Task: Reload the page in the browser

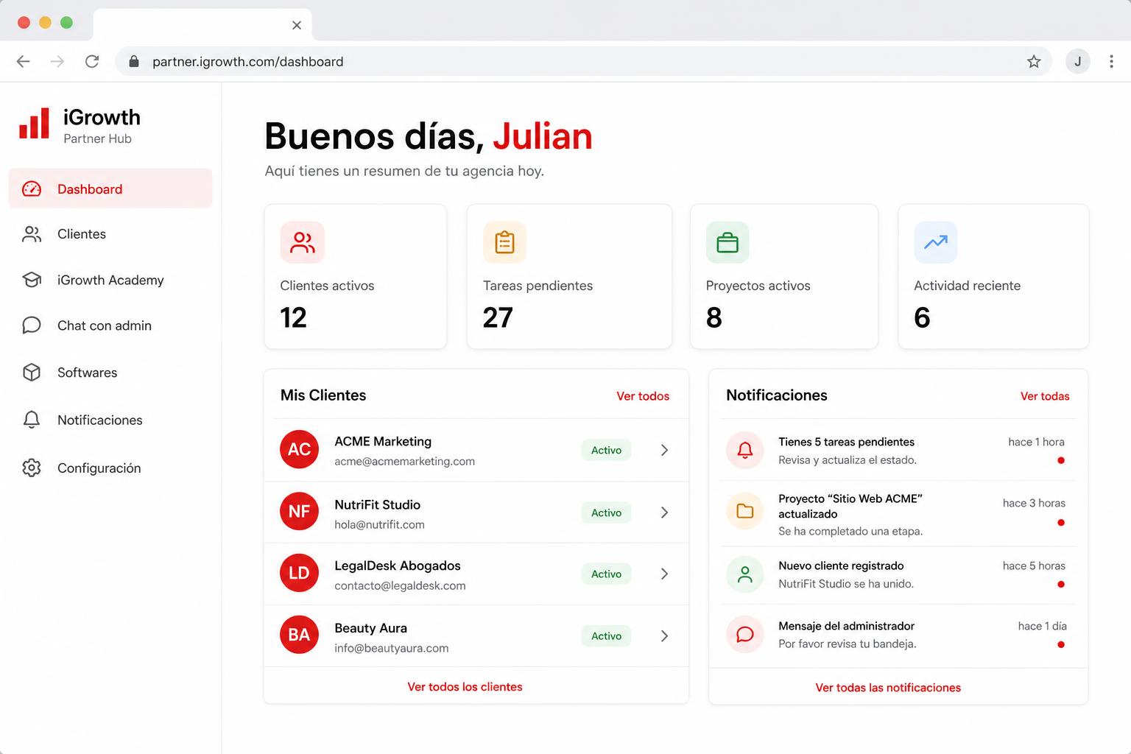Action: 92,62
